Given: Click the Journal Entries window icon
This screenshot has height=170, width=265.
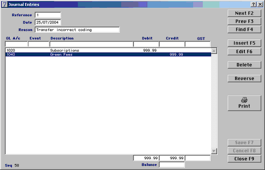Looking at the screenshot, I should click(x=5, y=5).
